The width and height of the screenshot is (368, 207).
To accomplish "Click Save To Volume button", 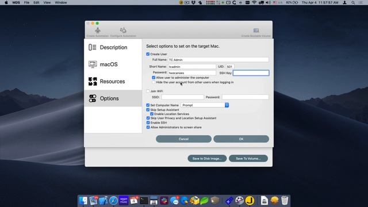I will pos(248,159).
